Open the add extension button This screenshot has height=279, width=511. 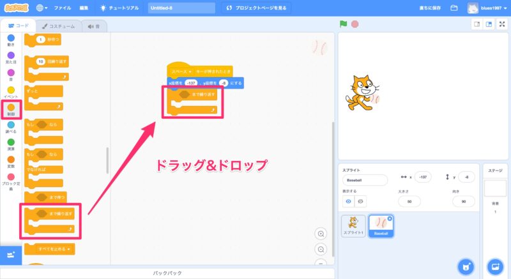click(10, 254)
